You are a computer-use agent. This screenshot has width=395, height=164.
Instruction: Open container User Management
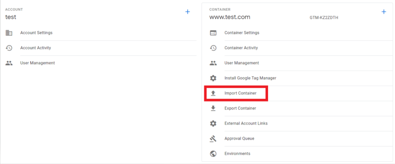click(241, 63)
